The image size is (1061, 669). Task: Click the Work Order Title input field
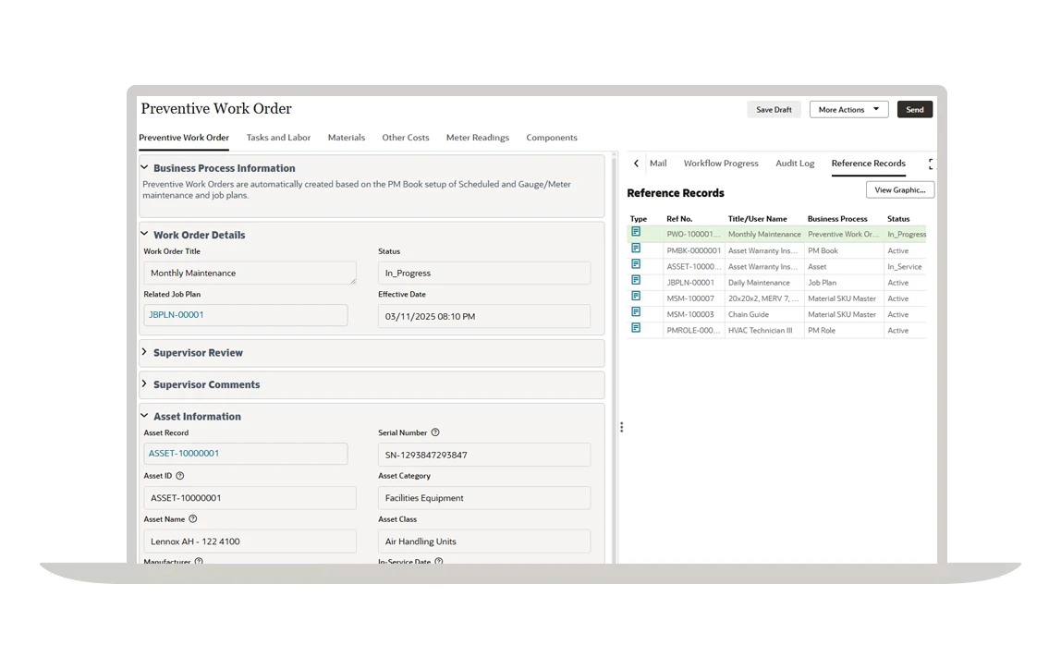250,274
